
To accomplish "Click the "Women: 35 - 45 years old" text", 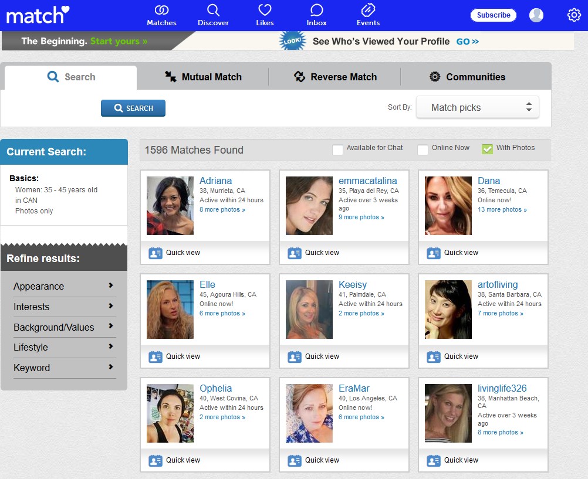I will point(56,189).
